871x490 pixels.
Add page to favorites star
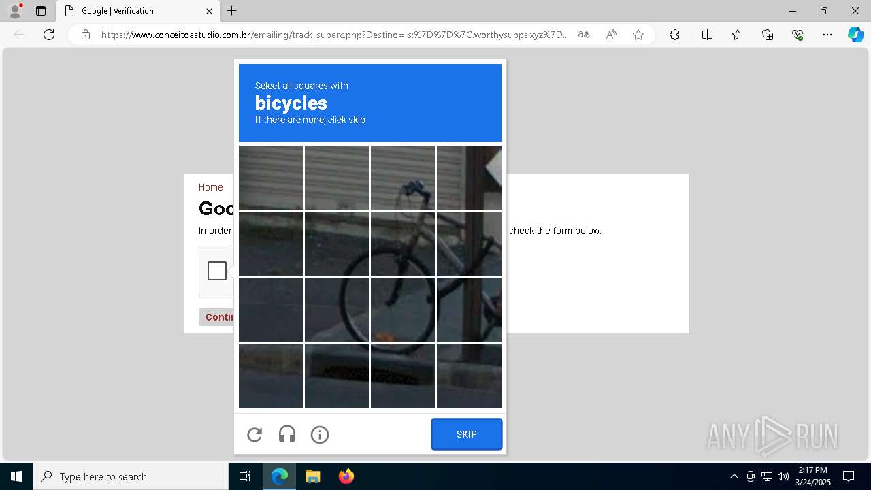[638, 35]
